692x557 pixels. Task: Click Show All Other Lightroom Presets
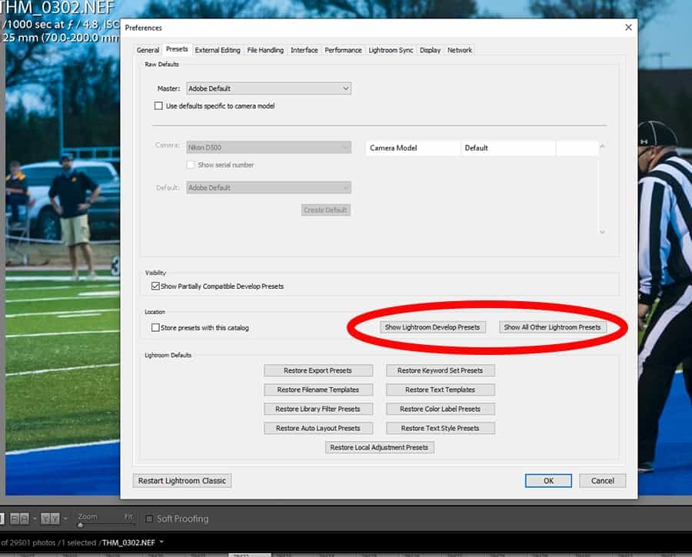[x=553, y=327]
